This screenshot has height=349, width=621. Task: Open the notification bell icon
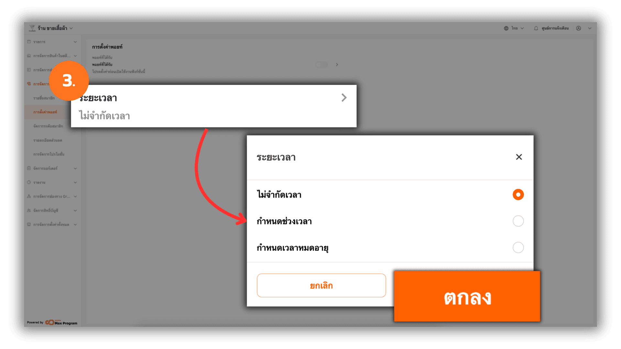tap(536, 28)
